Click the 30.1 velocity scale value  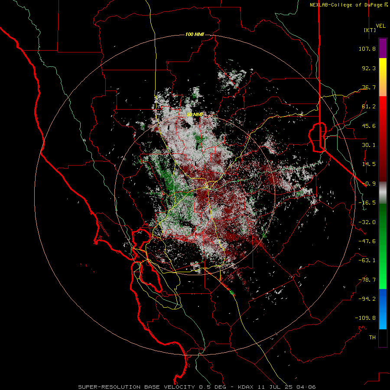(x=369, y=145)
